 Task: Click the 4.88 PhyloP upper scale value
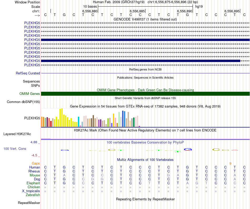tap(34, 142)
